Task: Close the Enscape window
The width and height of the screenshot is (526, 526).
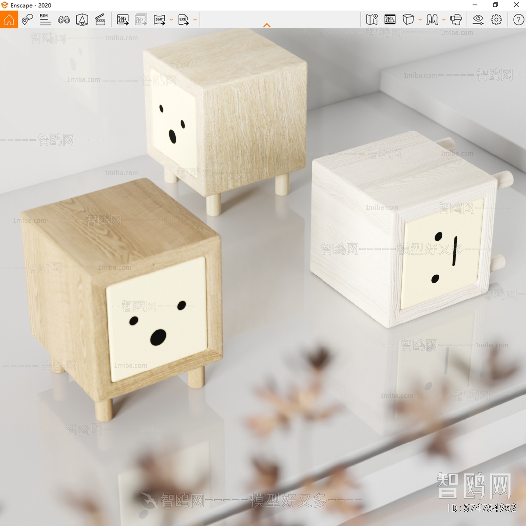Action: [516, 5]
